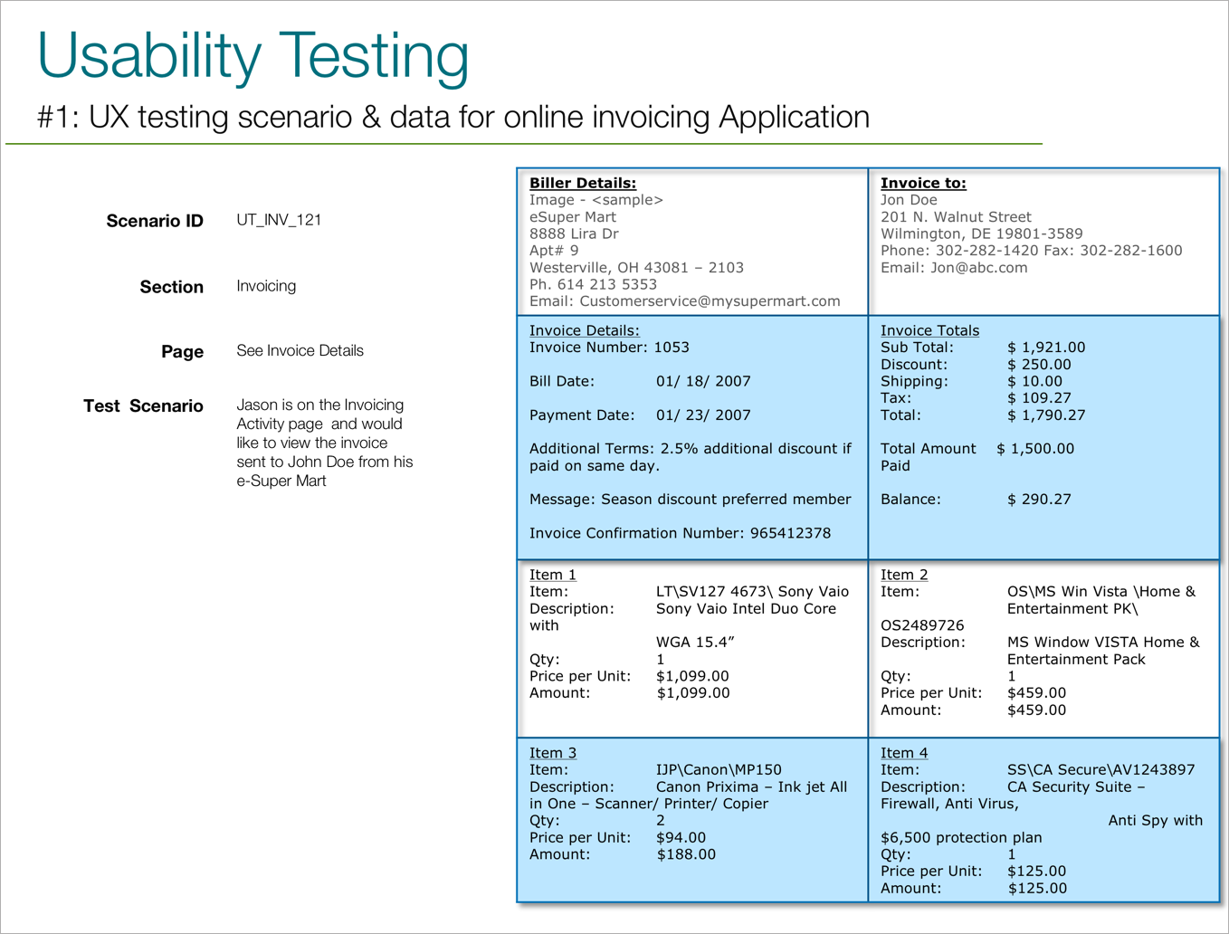The width and height of the screenshot is (1229, 934).
Task: Click the "Page" label
Action: coord(182,351)
